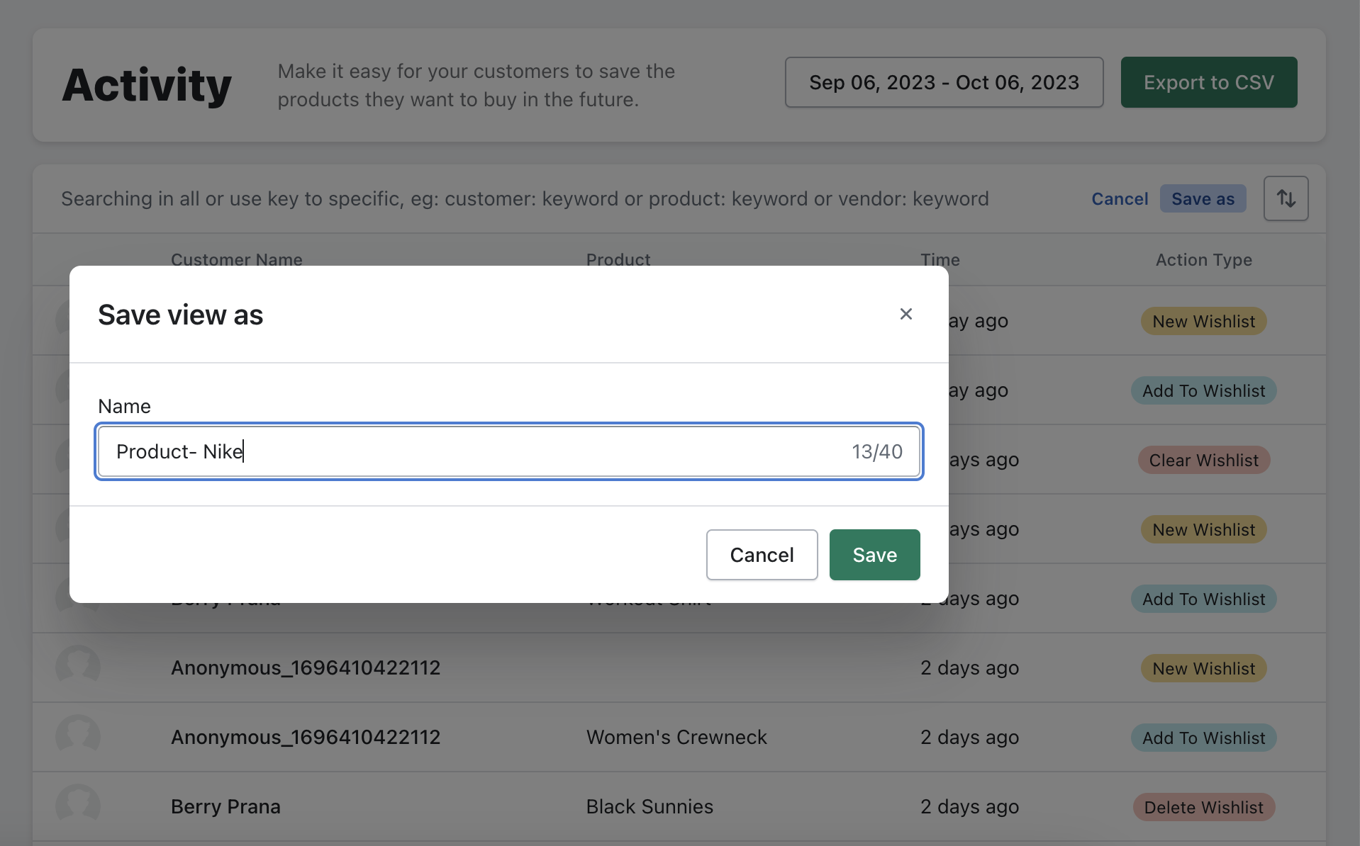The image size is (1360, 846).
Task: Click Berry Prana customer name
Action: click(225, 806)
